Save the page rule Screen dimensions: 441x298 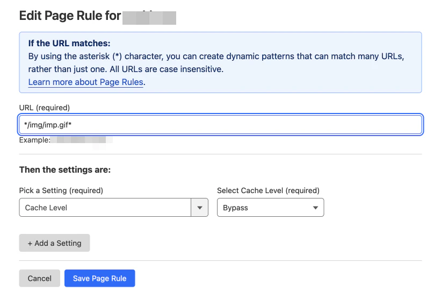99,278
